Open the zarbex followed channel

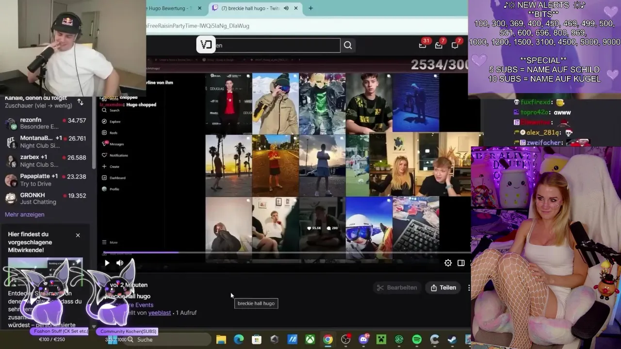point(45,161)
